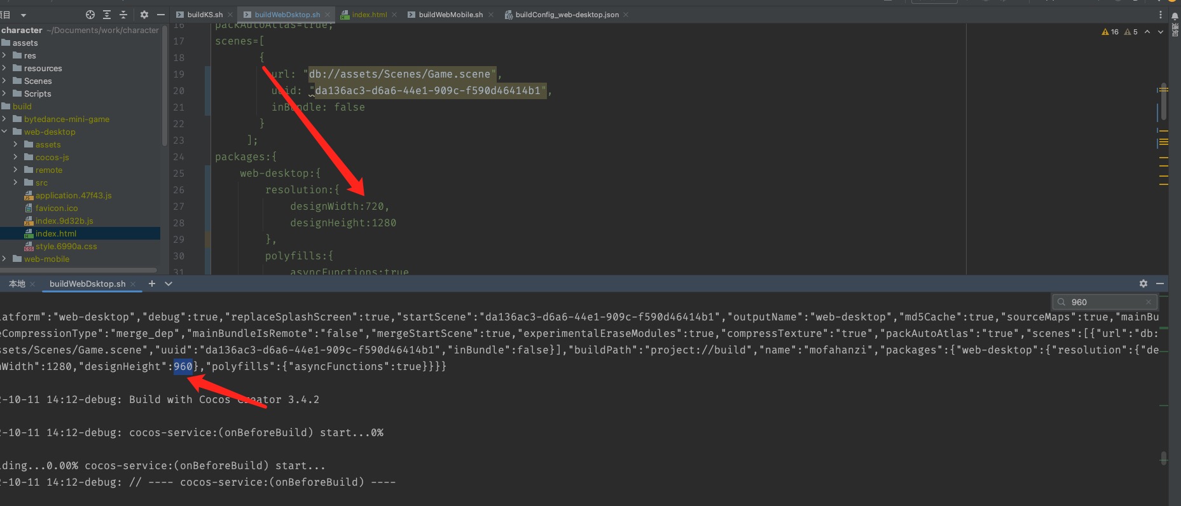Switch to the 本地 terminal tab
Viewport: 1181px width, 506px height.
coord(17,284)
